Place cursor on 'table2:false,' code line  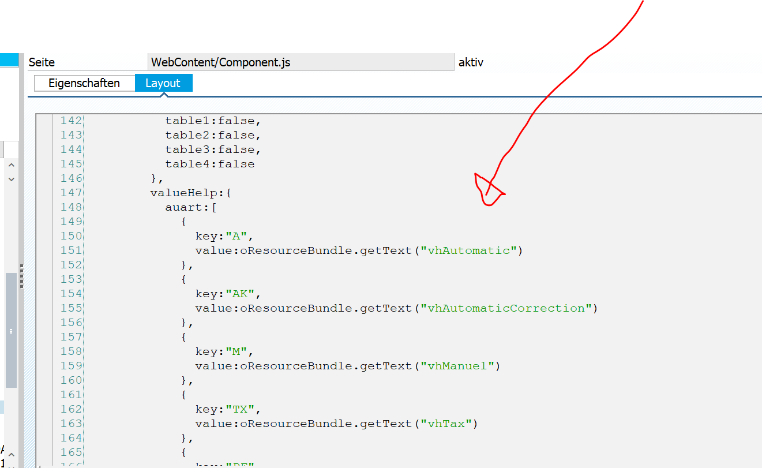(213, 135)
